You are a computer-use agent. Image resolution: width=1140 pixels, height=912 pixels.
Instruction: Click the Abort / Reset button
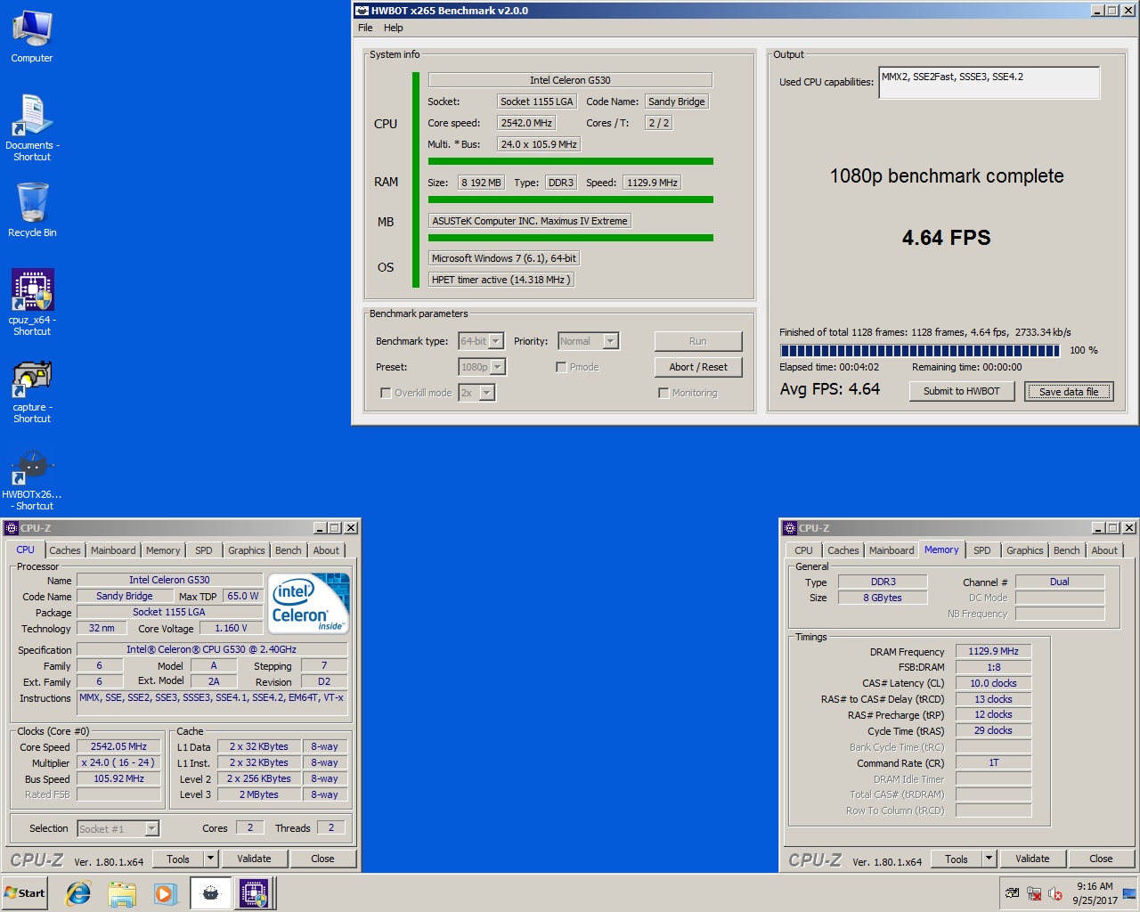tap(698, 367)
